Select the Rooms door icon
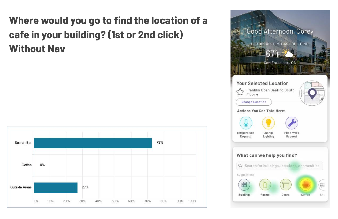Screen dimensions: 338x219 (265, 185)
